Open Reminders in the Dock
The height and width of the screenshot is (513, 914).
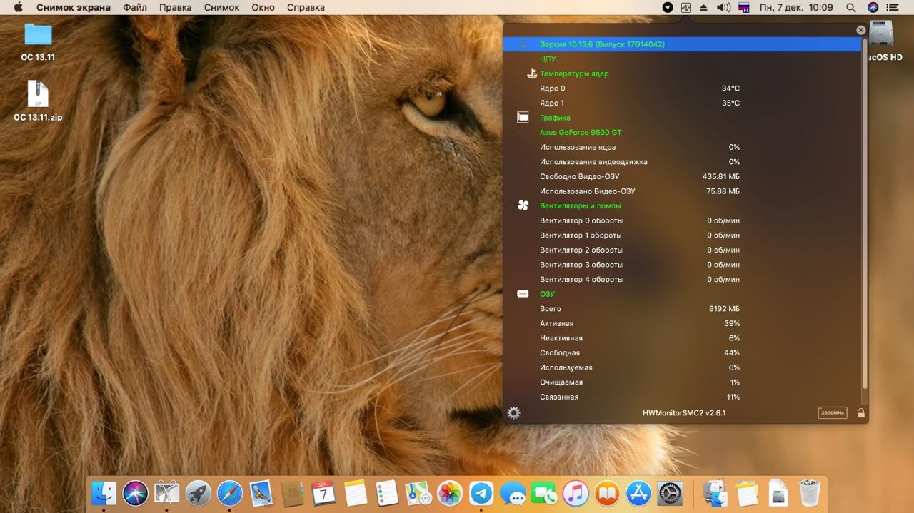click(386, 493)
